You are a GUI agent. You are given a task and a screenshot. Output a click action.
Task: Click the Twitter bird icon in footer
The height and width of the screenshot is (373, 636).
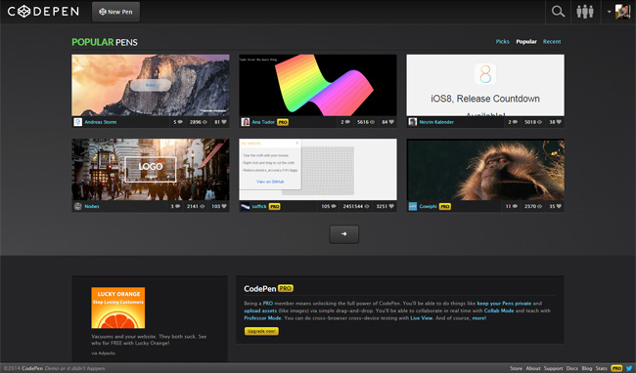pyautogui.click(x=629, y=368)
